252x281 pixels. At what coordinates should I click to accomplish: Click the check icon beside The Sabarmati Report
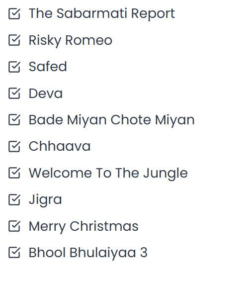(x=14, y=13)
